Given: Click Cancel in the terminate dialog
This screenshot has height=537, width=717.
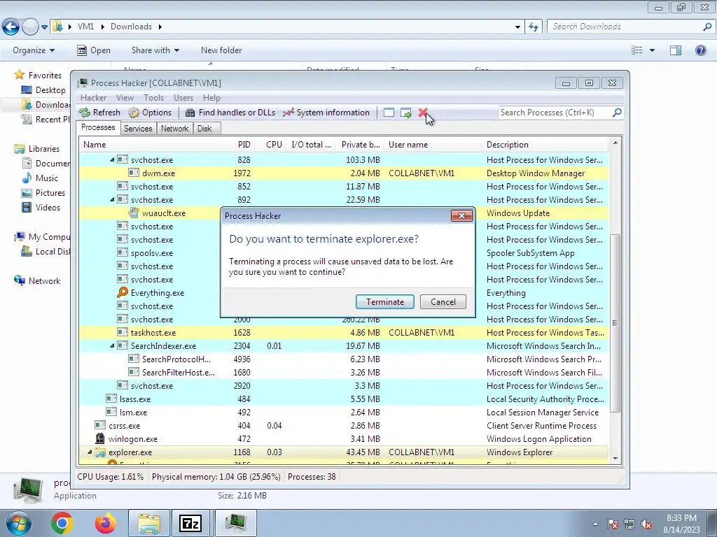Looking at the screenshot, I should 443,302.
